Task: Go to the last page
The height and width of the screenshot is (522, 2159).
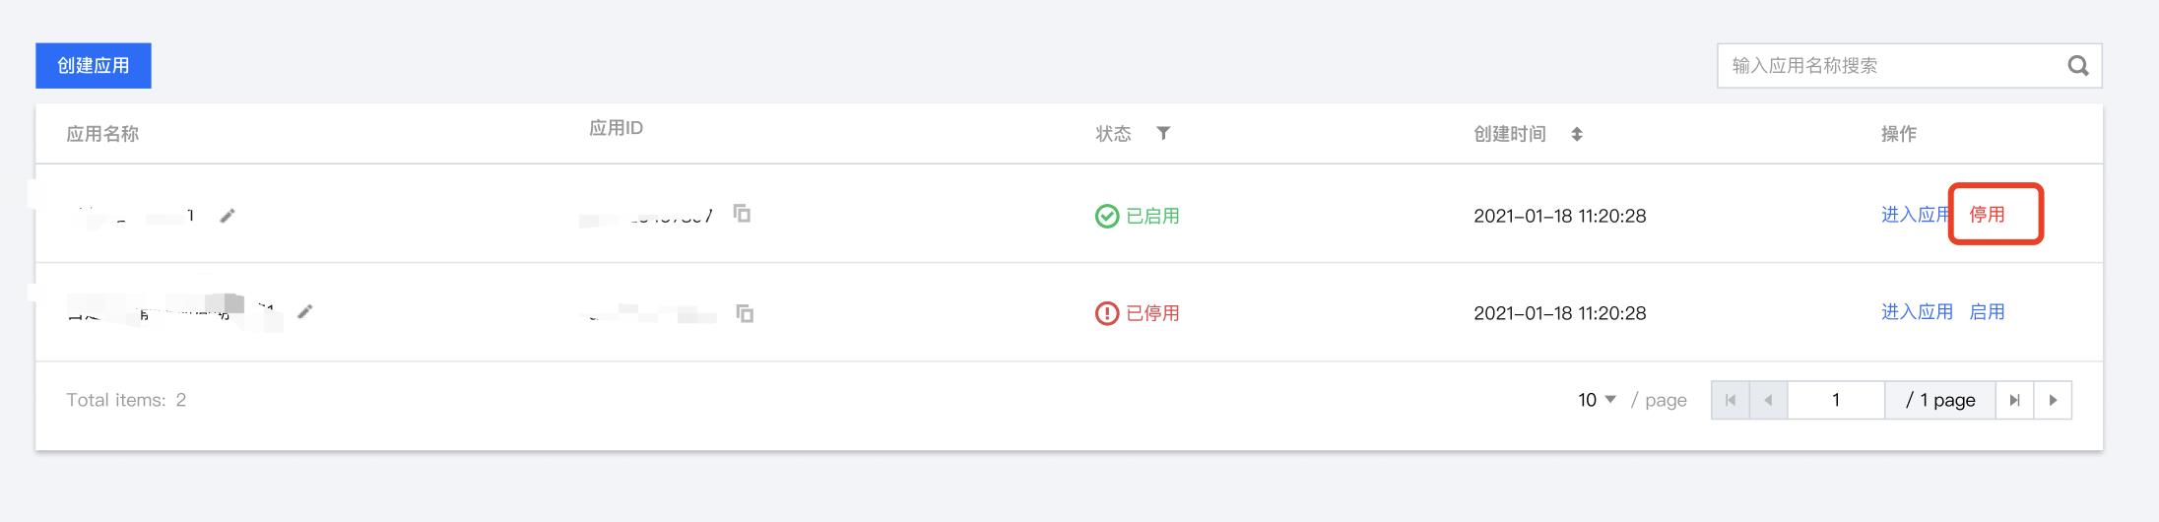Action: pyautogui.click(x=2014, y=400)
